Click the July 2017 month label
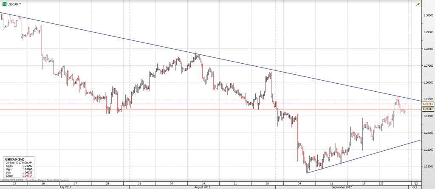The height and width of the screenshot is (189, 435). (x=65, y=187)
